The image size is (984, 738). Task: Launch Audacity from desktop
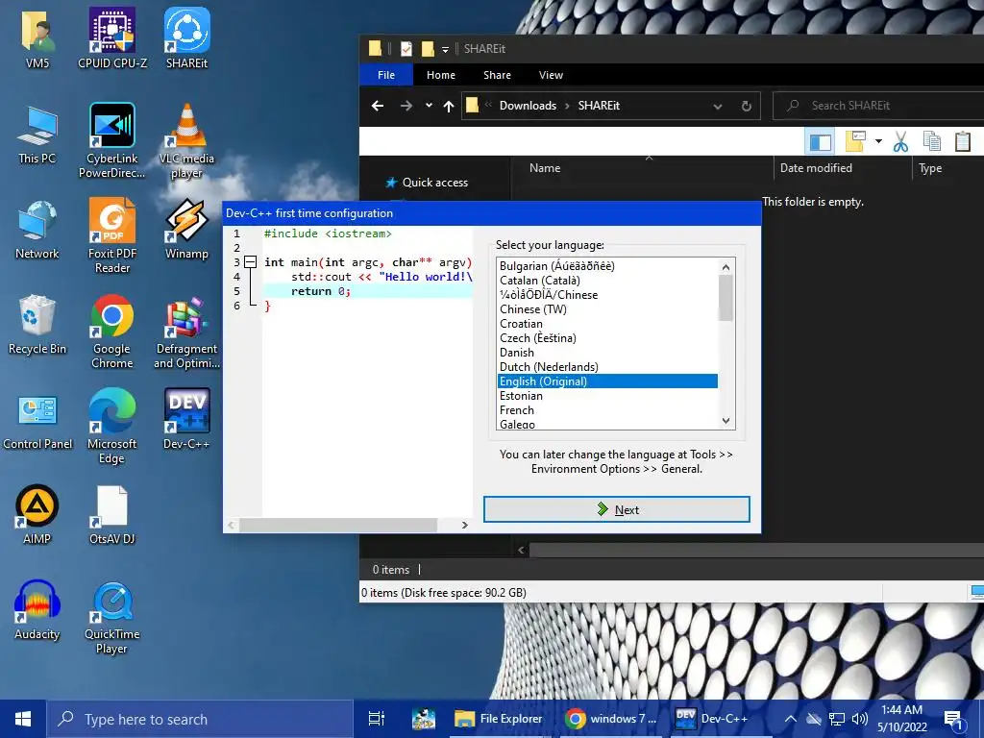(x=37, y=610)
